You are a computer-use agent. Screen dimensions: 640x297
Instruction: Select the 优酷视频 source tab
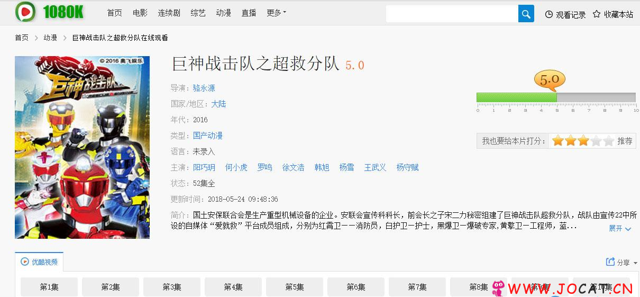coord(39,262)
